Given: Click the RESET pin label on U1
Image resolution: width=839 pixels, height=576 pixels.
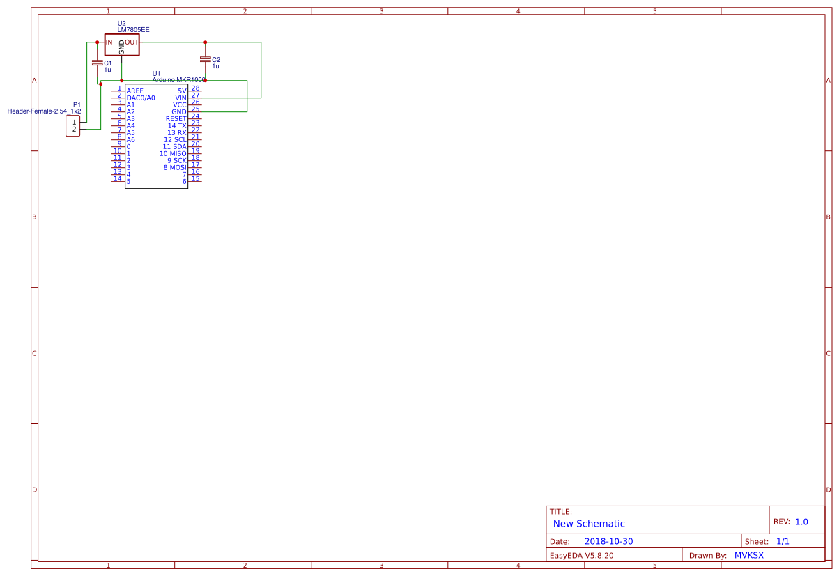Looking at the screenshot, I should click(176, 118).
